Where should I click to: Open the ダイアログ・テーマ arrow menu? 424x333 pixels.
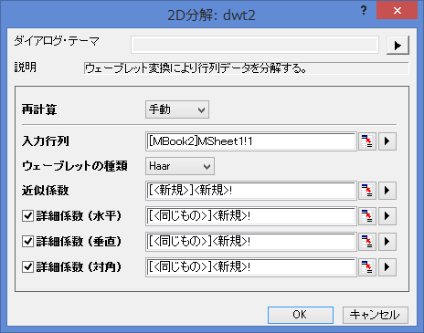pyautogui.click(x=397, y=46)
